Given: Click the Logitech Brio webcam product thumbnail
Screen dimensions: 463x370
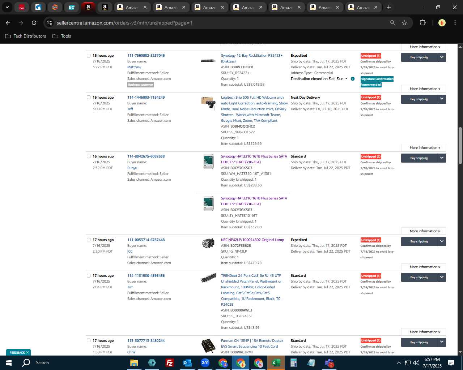Looking at the screenshot, I should point(208,103).
